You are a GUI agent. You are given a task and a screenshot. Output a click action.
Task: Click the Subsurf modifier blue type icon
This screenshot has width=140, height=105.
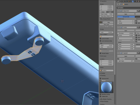121,11
